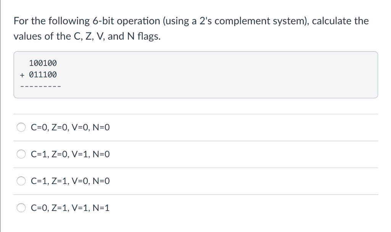Click the answer label text 'C=1, Z=0, V=1, N=0'
This screenshot has width=391, height=232.
click(70, 154)
